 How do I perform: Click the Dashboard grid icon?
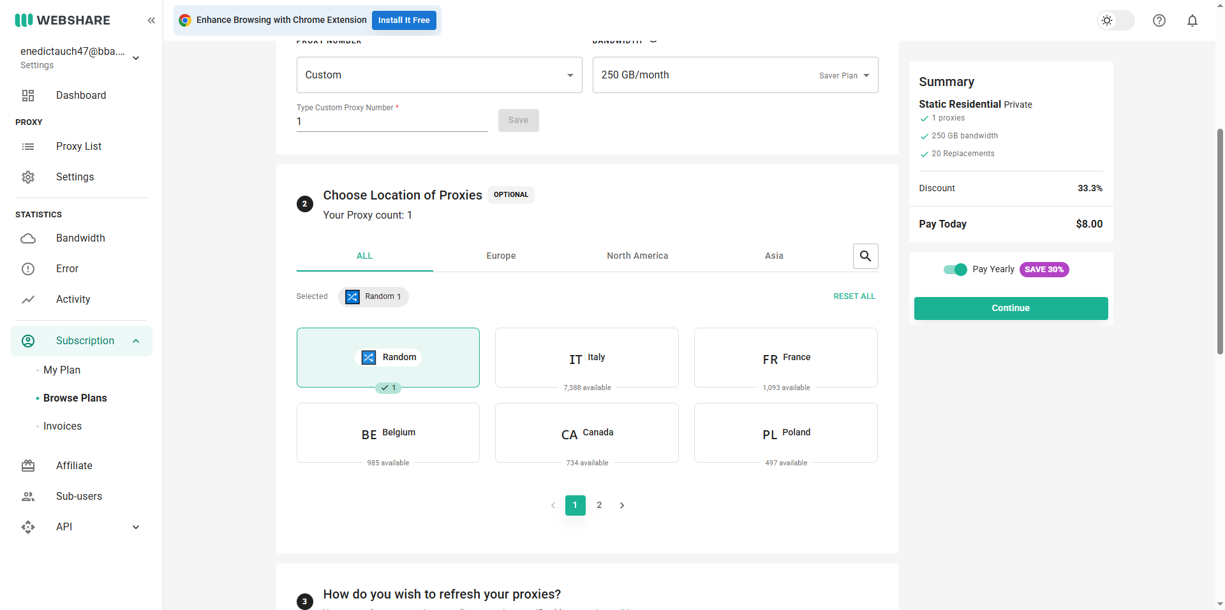pos(28,96)
